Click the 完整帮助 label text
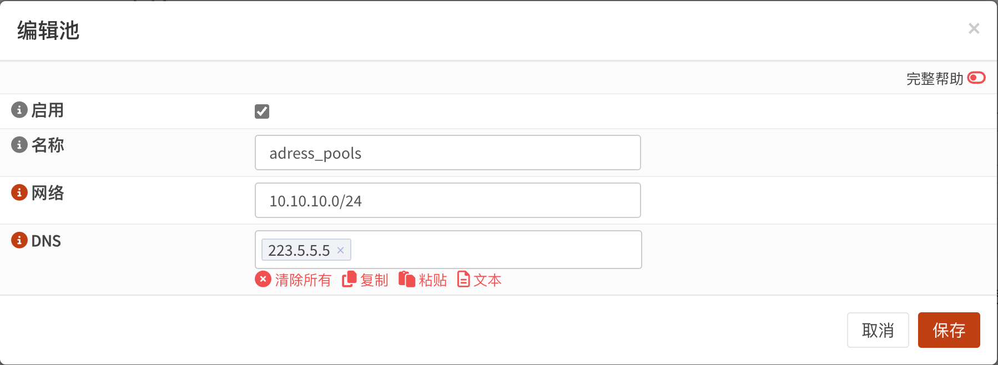Viewport: 998px width, 365px height. coord(935,79)
